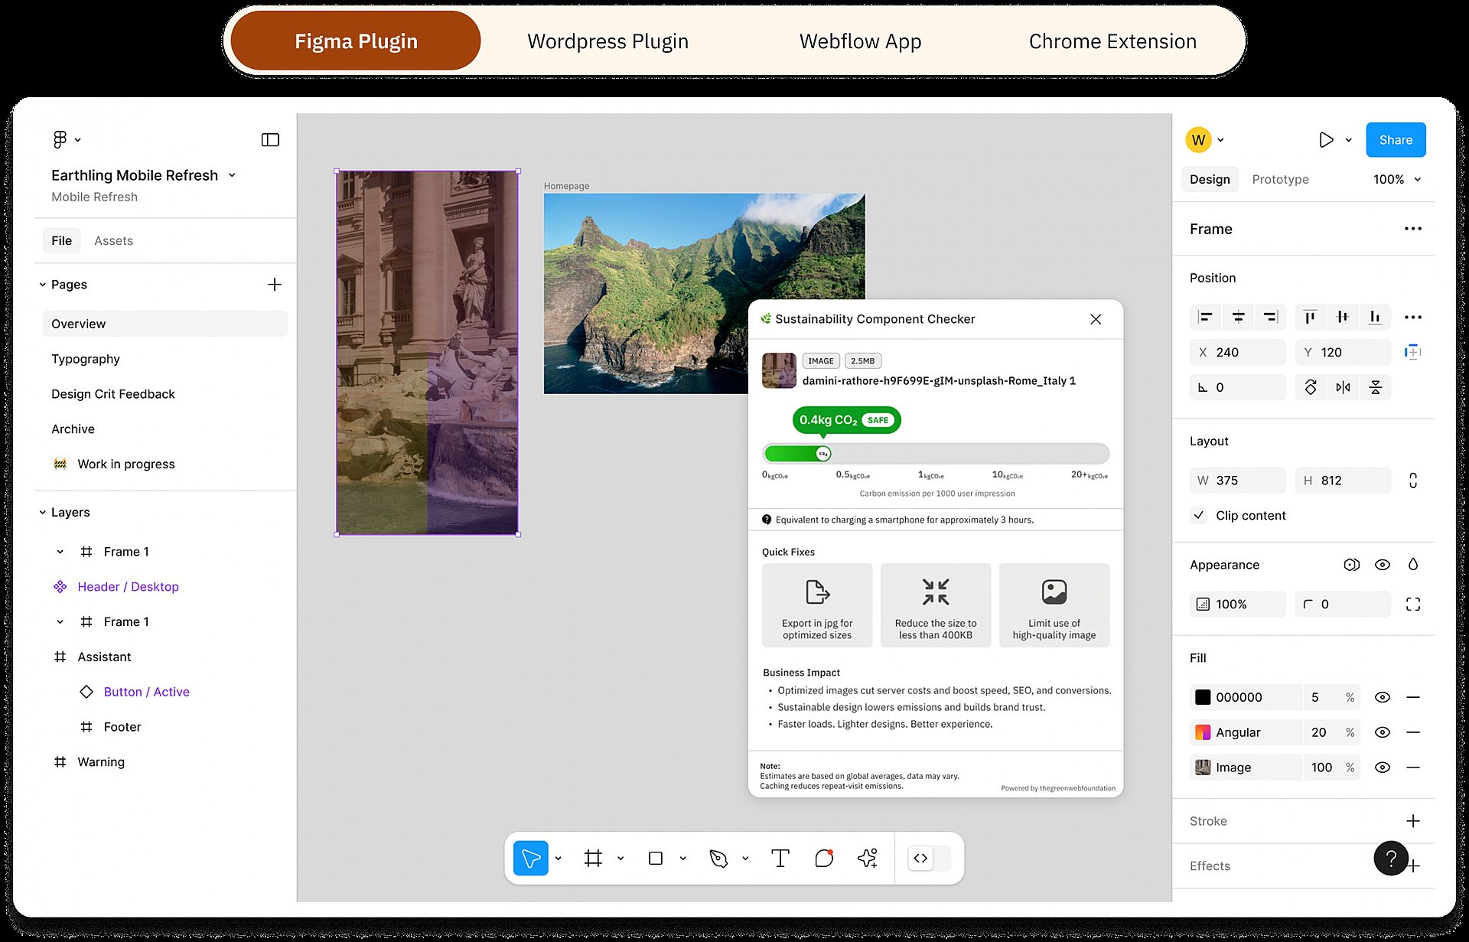Click align left icon in Position
The width and height of the screenshot is (1469, 942).
click(x=1206, y=317)
